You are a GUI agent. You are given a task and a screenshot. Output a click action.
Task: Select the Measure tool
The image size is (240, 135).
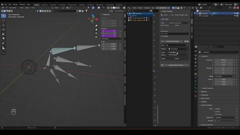(3, 48)
